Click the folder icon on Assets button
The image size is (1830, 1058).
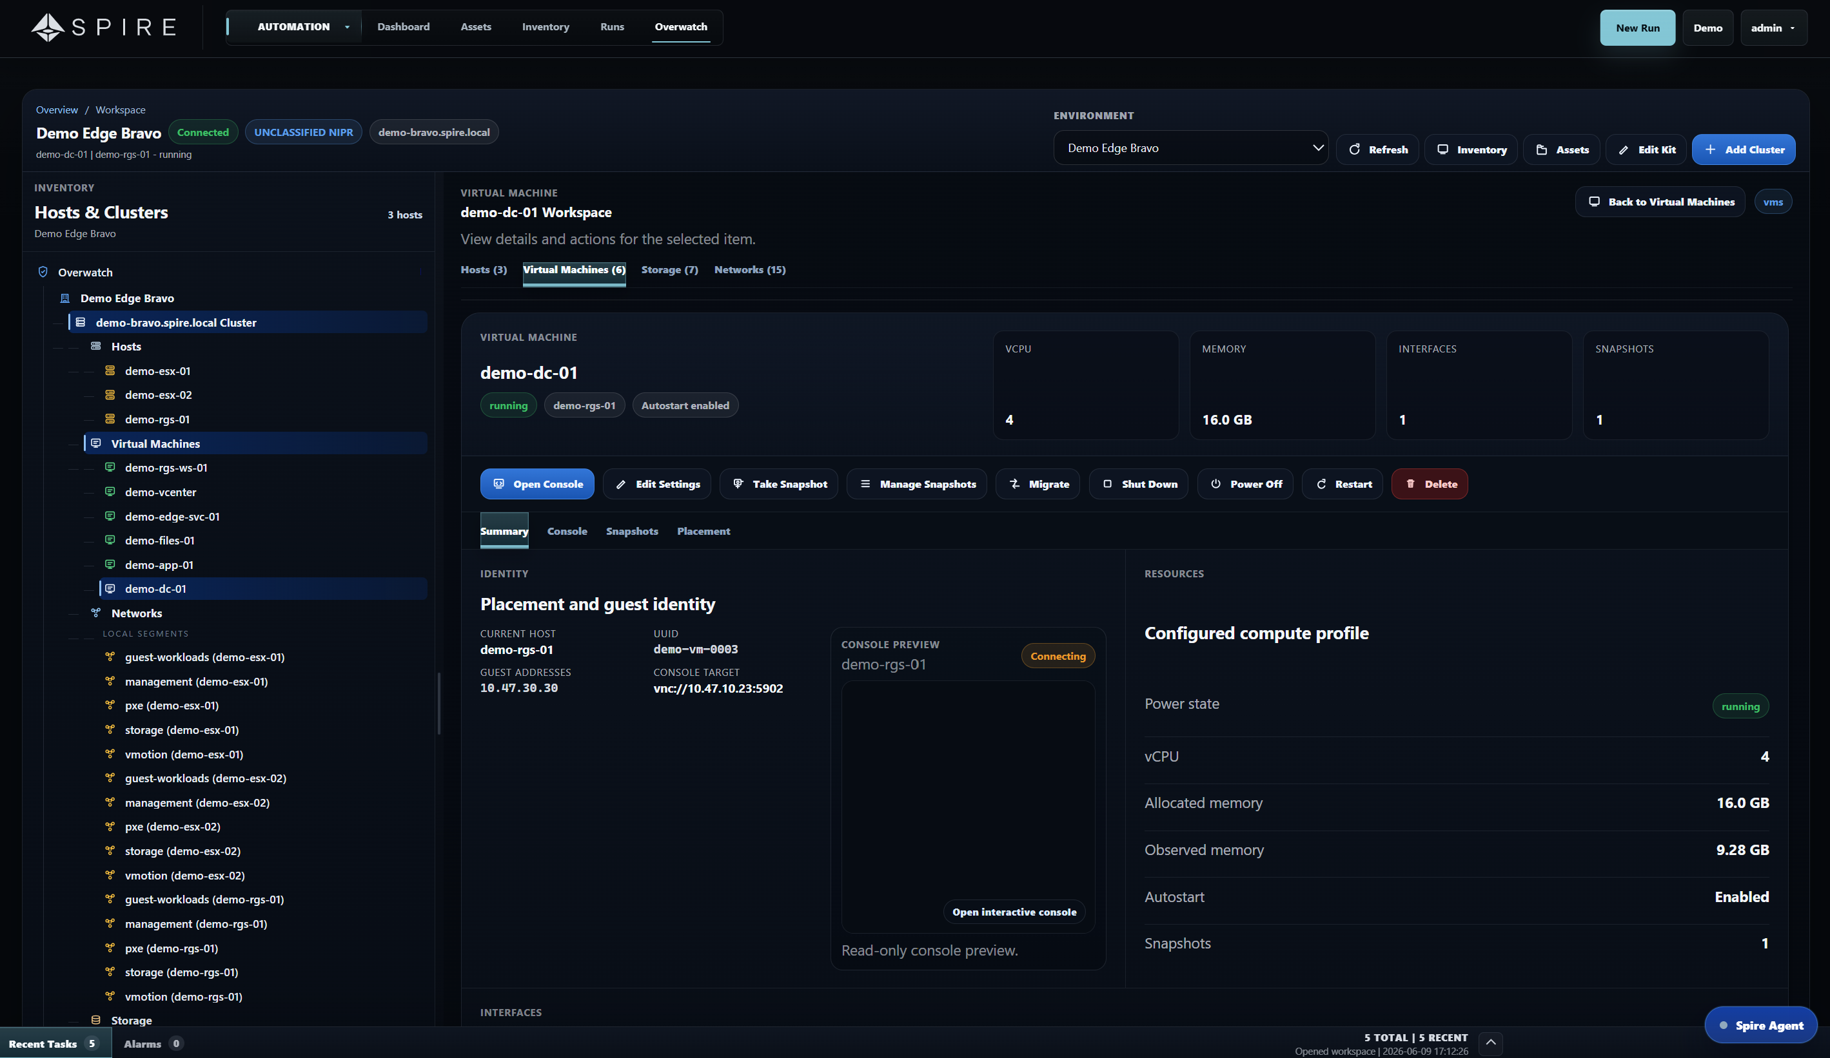point(1542,149)
